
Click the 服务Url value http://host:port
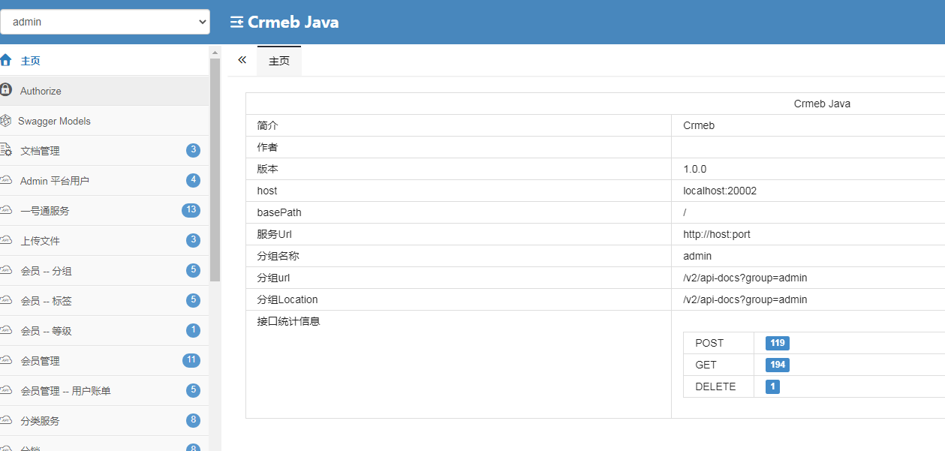pyautogui.click(x=717, y=234)
